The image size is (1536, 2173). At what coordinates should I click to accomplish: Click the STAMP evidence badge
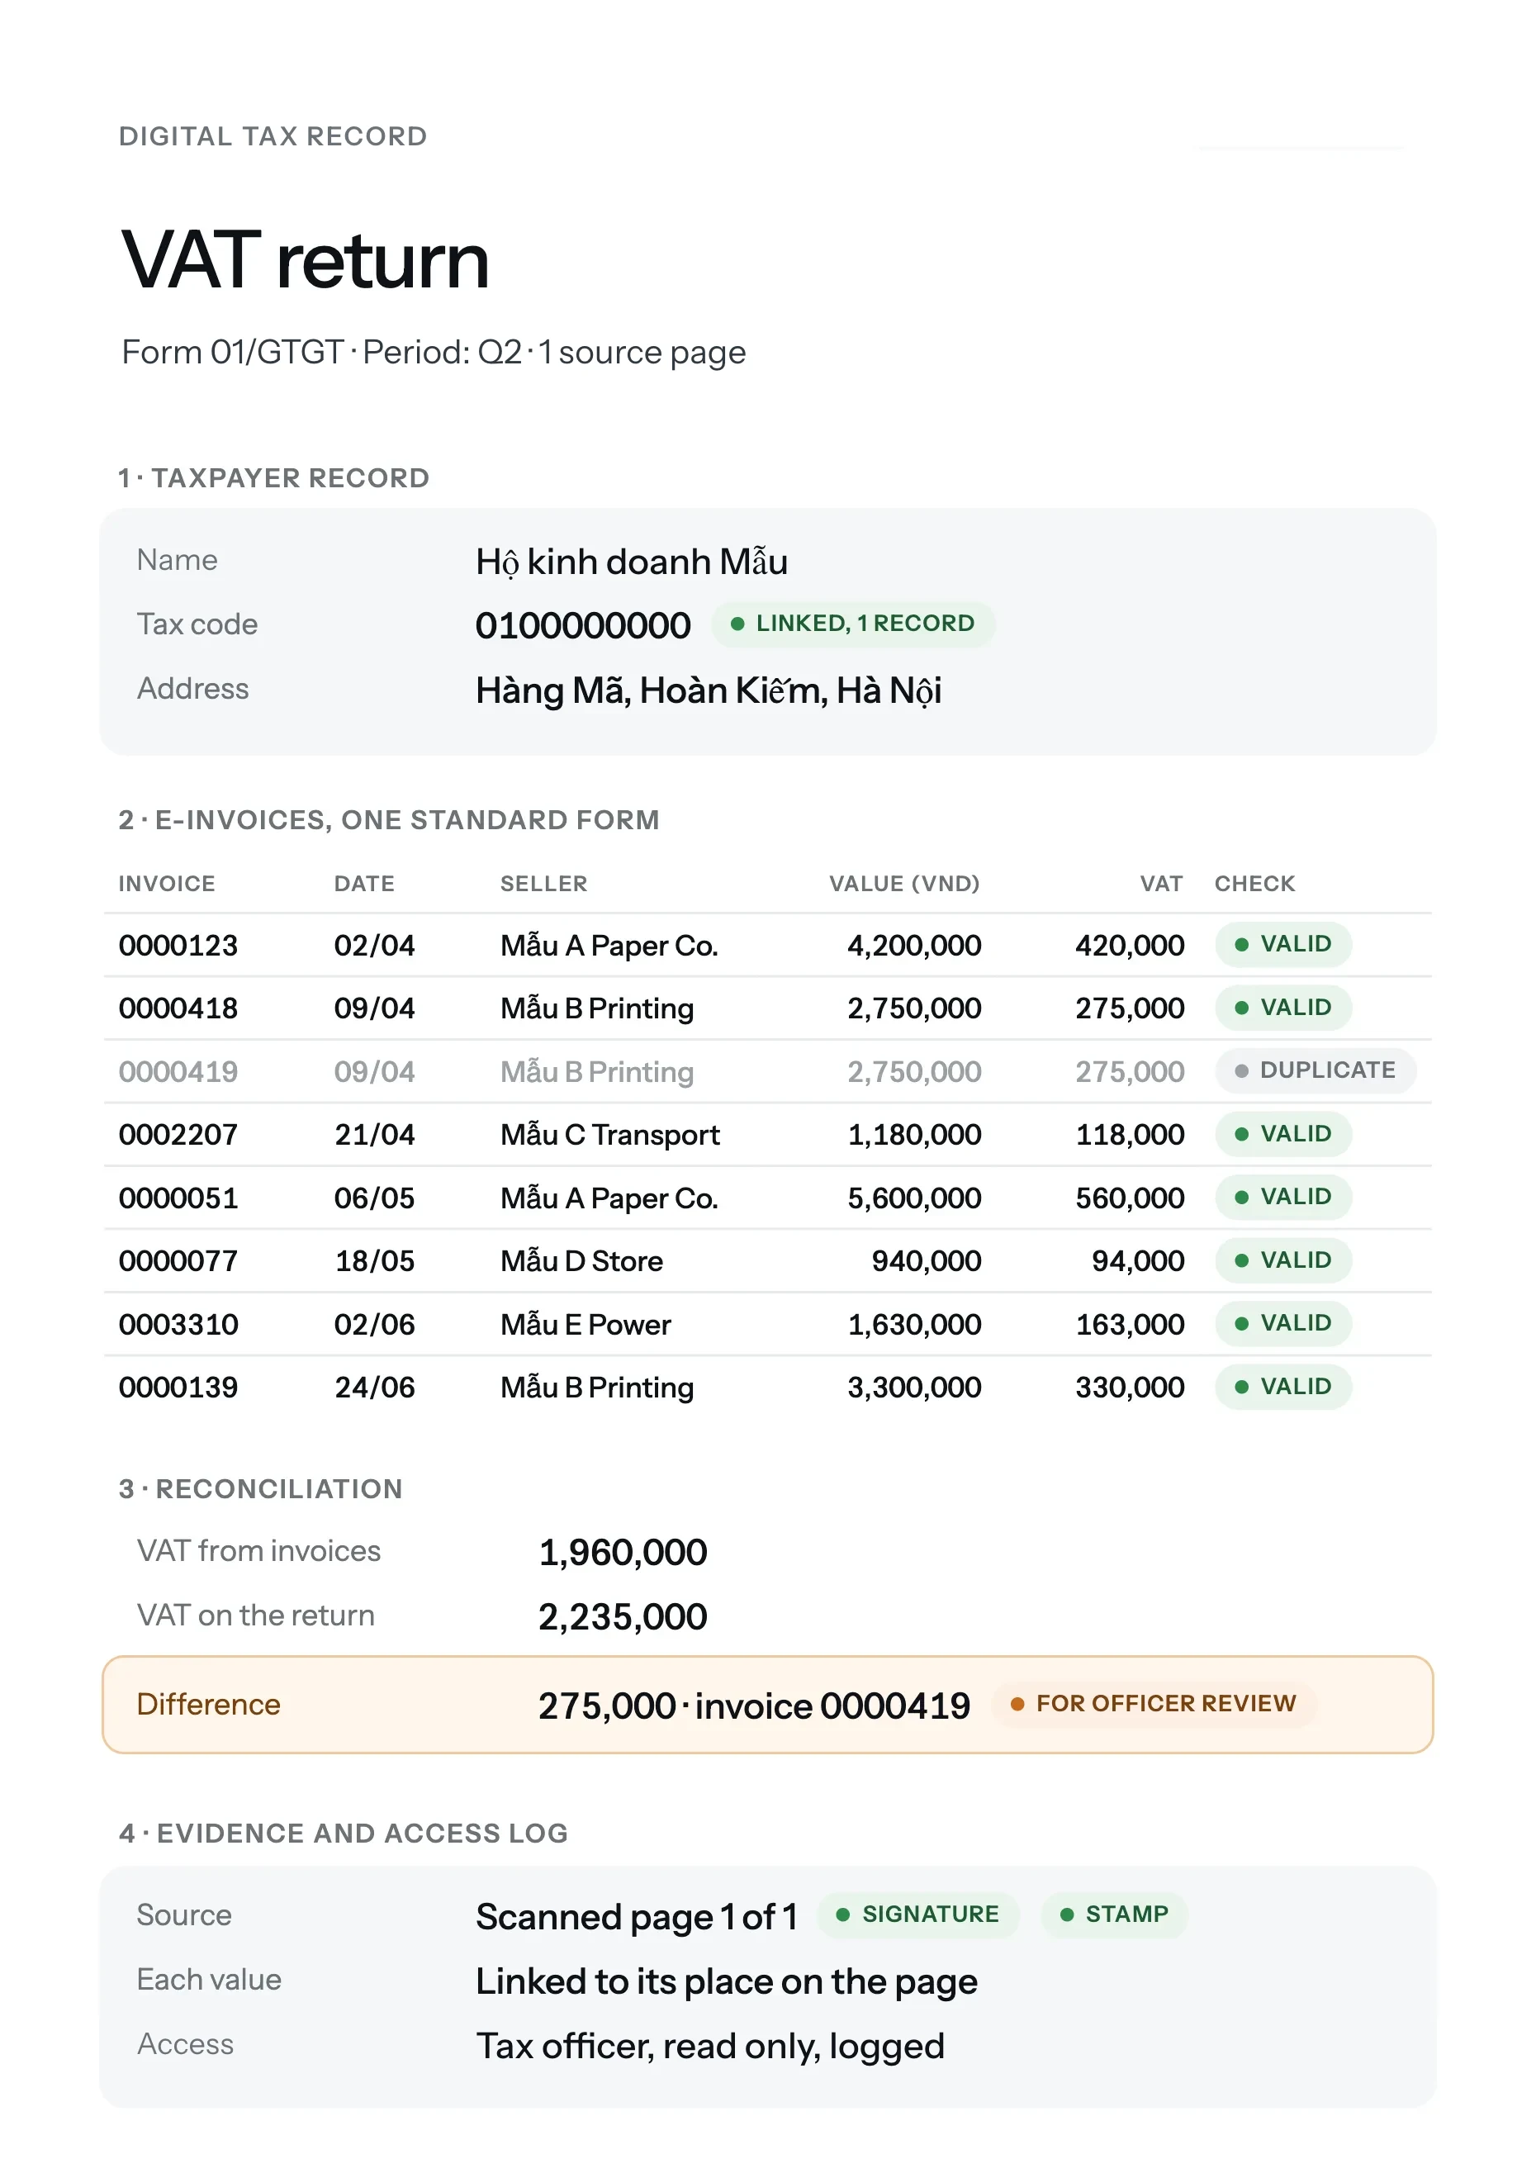pos(1114,1914)
